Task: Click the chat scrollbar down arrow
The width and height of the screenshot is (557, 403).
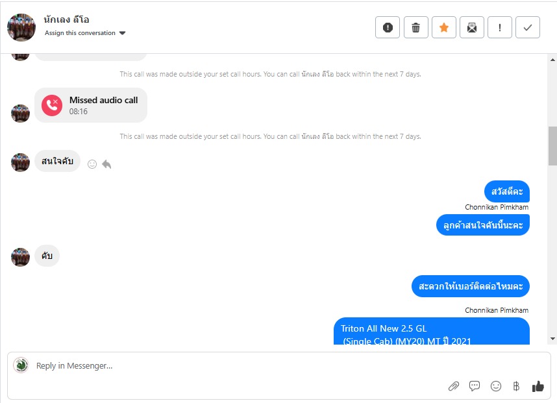Action: (552, 339)
